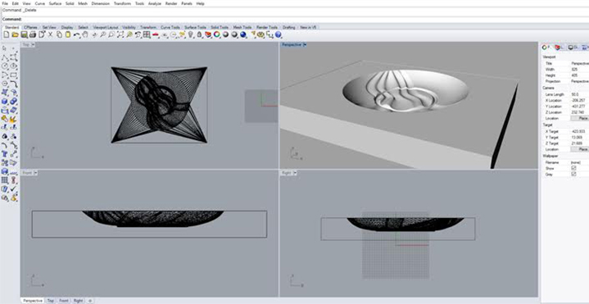Screen dimensions: 589x304
Task: Click the Paste clipboard icon
Action: (68, 34)
